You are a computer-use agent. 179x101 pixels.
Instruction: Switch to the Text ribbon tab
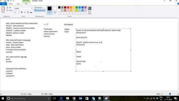pos(26,4)
